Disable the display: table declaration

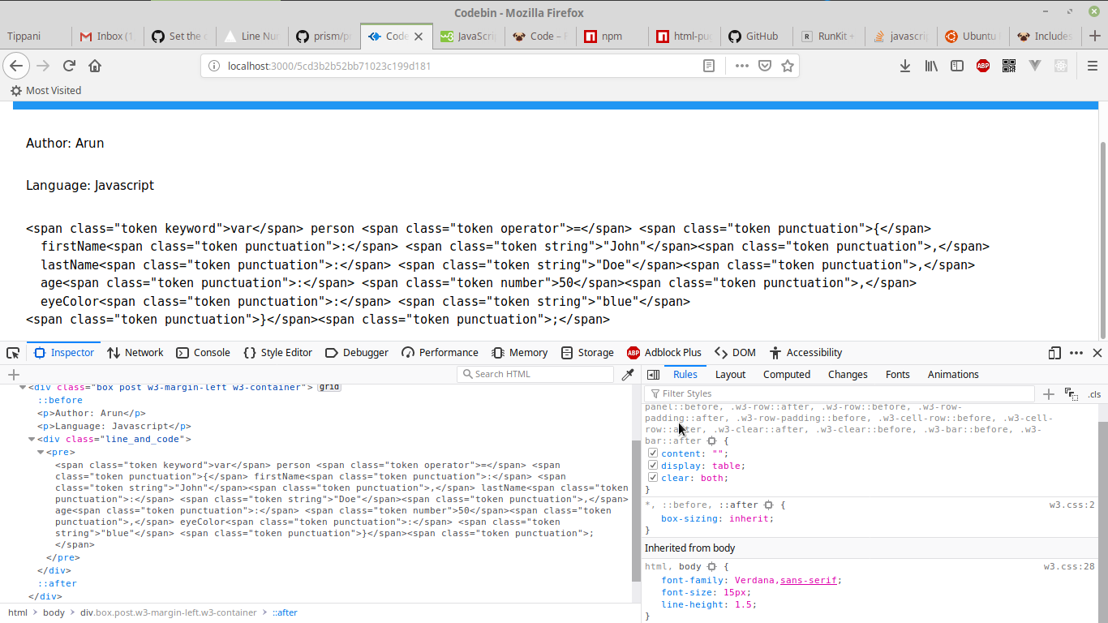(x=653, y=466)
